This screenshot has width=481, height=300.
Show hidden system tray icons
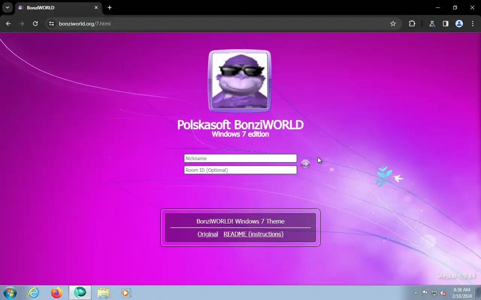tap(416, 293)
